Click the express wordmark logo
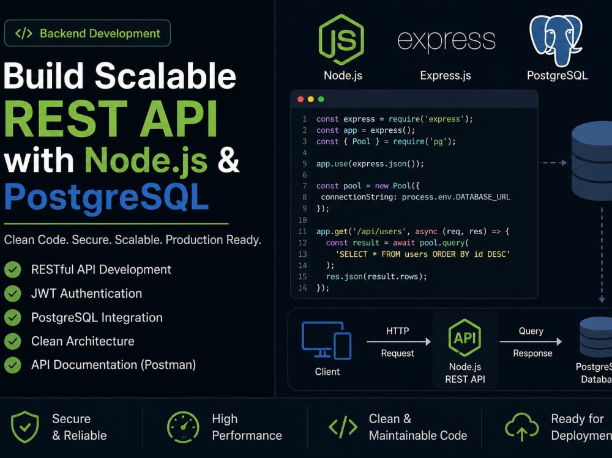The width and height of the screenshot is (612, 458). [x=446, y=40]
